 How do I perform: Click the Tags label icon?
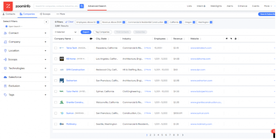pos(5,95)
